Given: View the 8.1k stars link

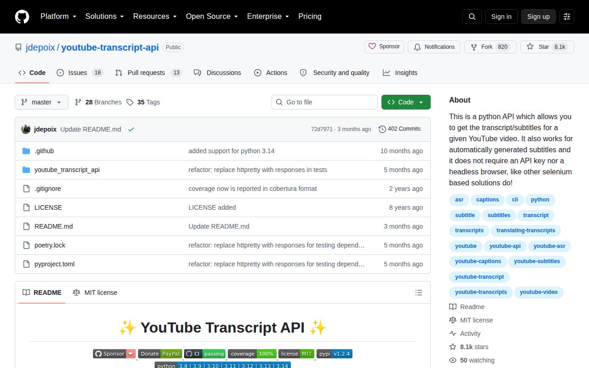Looking at the screenshot, I should pos(469,347).
